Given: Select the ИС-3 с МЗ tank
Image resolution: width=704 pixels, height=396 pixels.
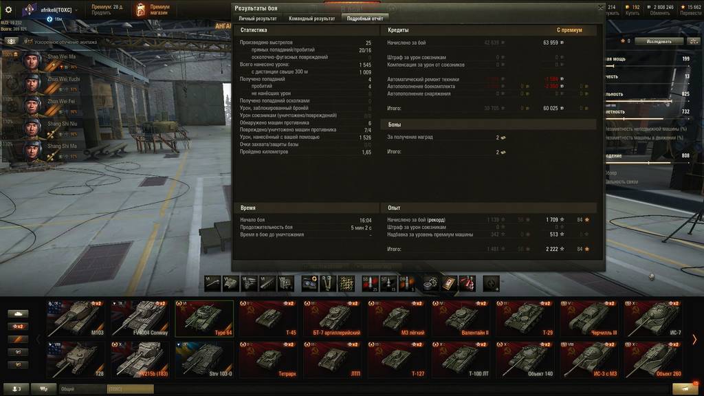Looking at the screenshot, I should click(589, 359).
